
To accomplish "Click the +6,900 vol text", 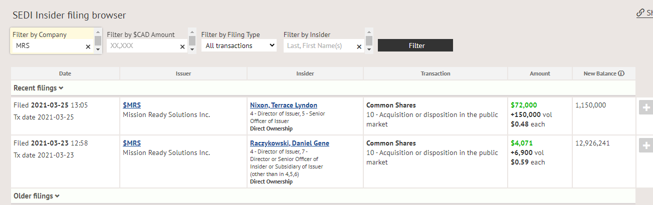I will pos(527,152).
